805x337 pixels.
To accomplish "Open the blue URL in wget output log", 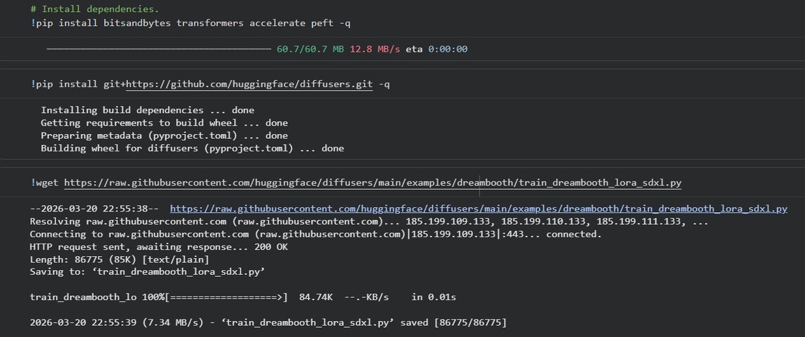I will 479,209.
